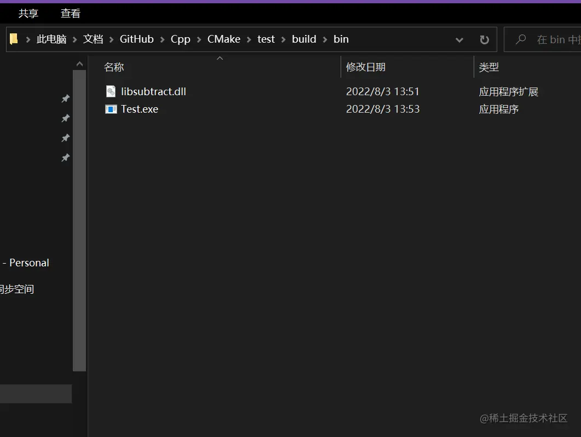Expand chevron after GitHub in breadcrumb
This screenshot has height=437, width=581.
[162, 39]
